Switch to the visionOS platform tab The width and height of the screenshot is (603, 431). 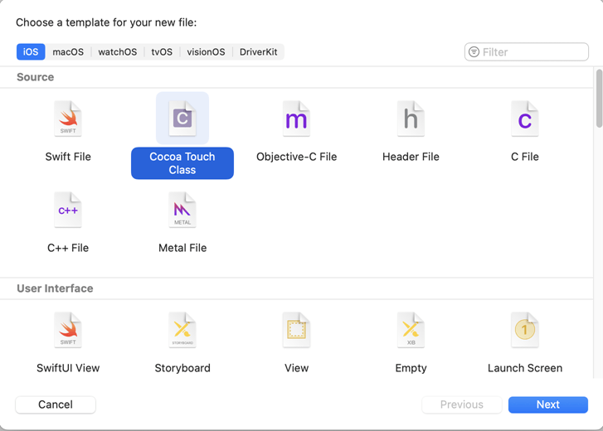point(206,51)
